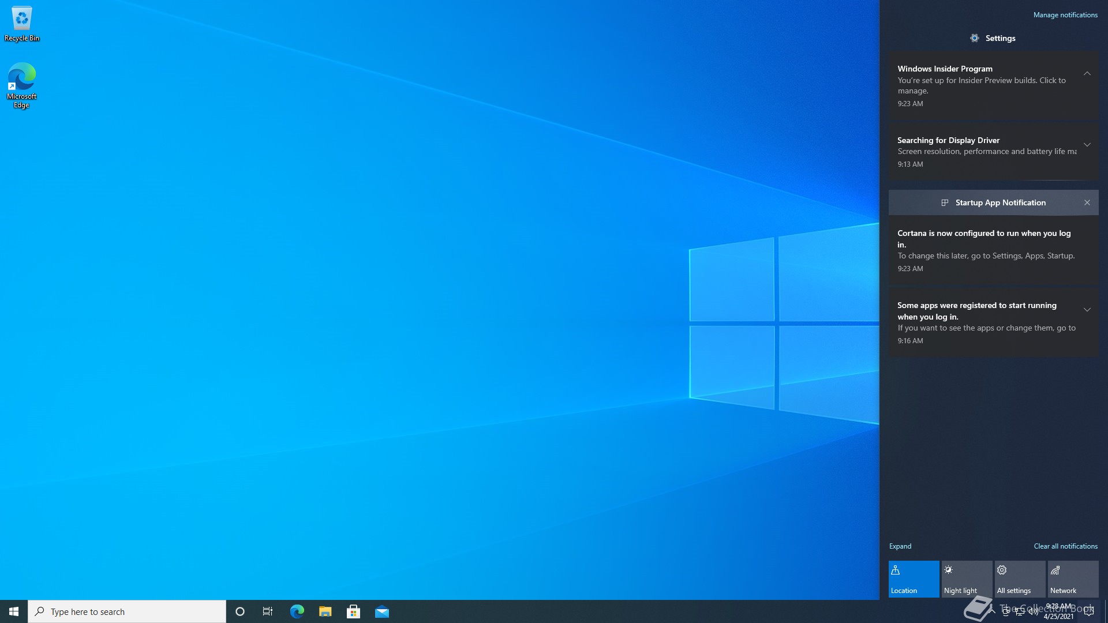Show hidden system tray icons

point(992,611)
